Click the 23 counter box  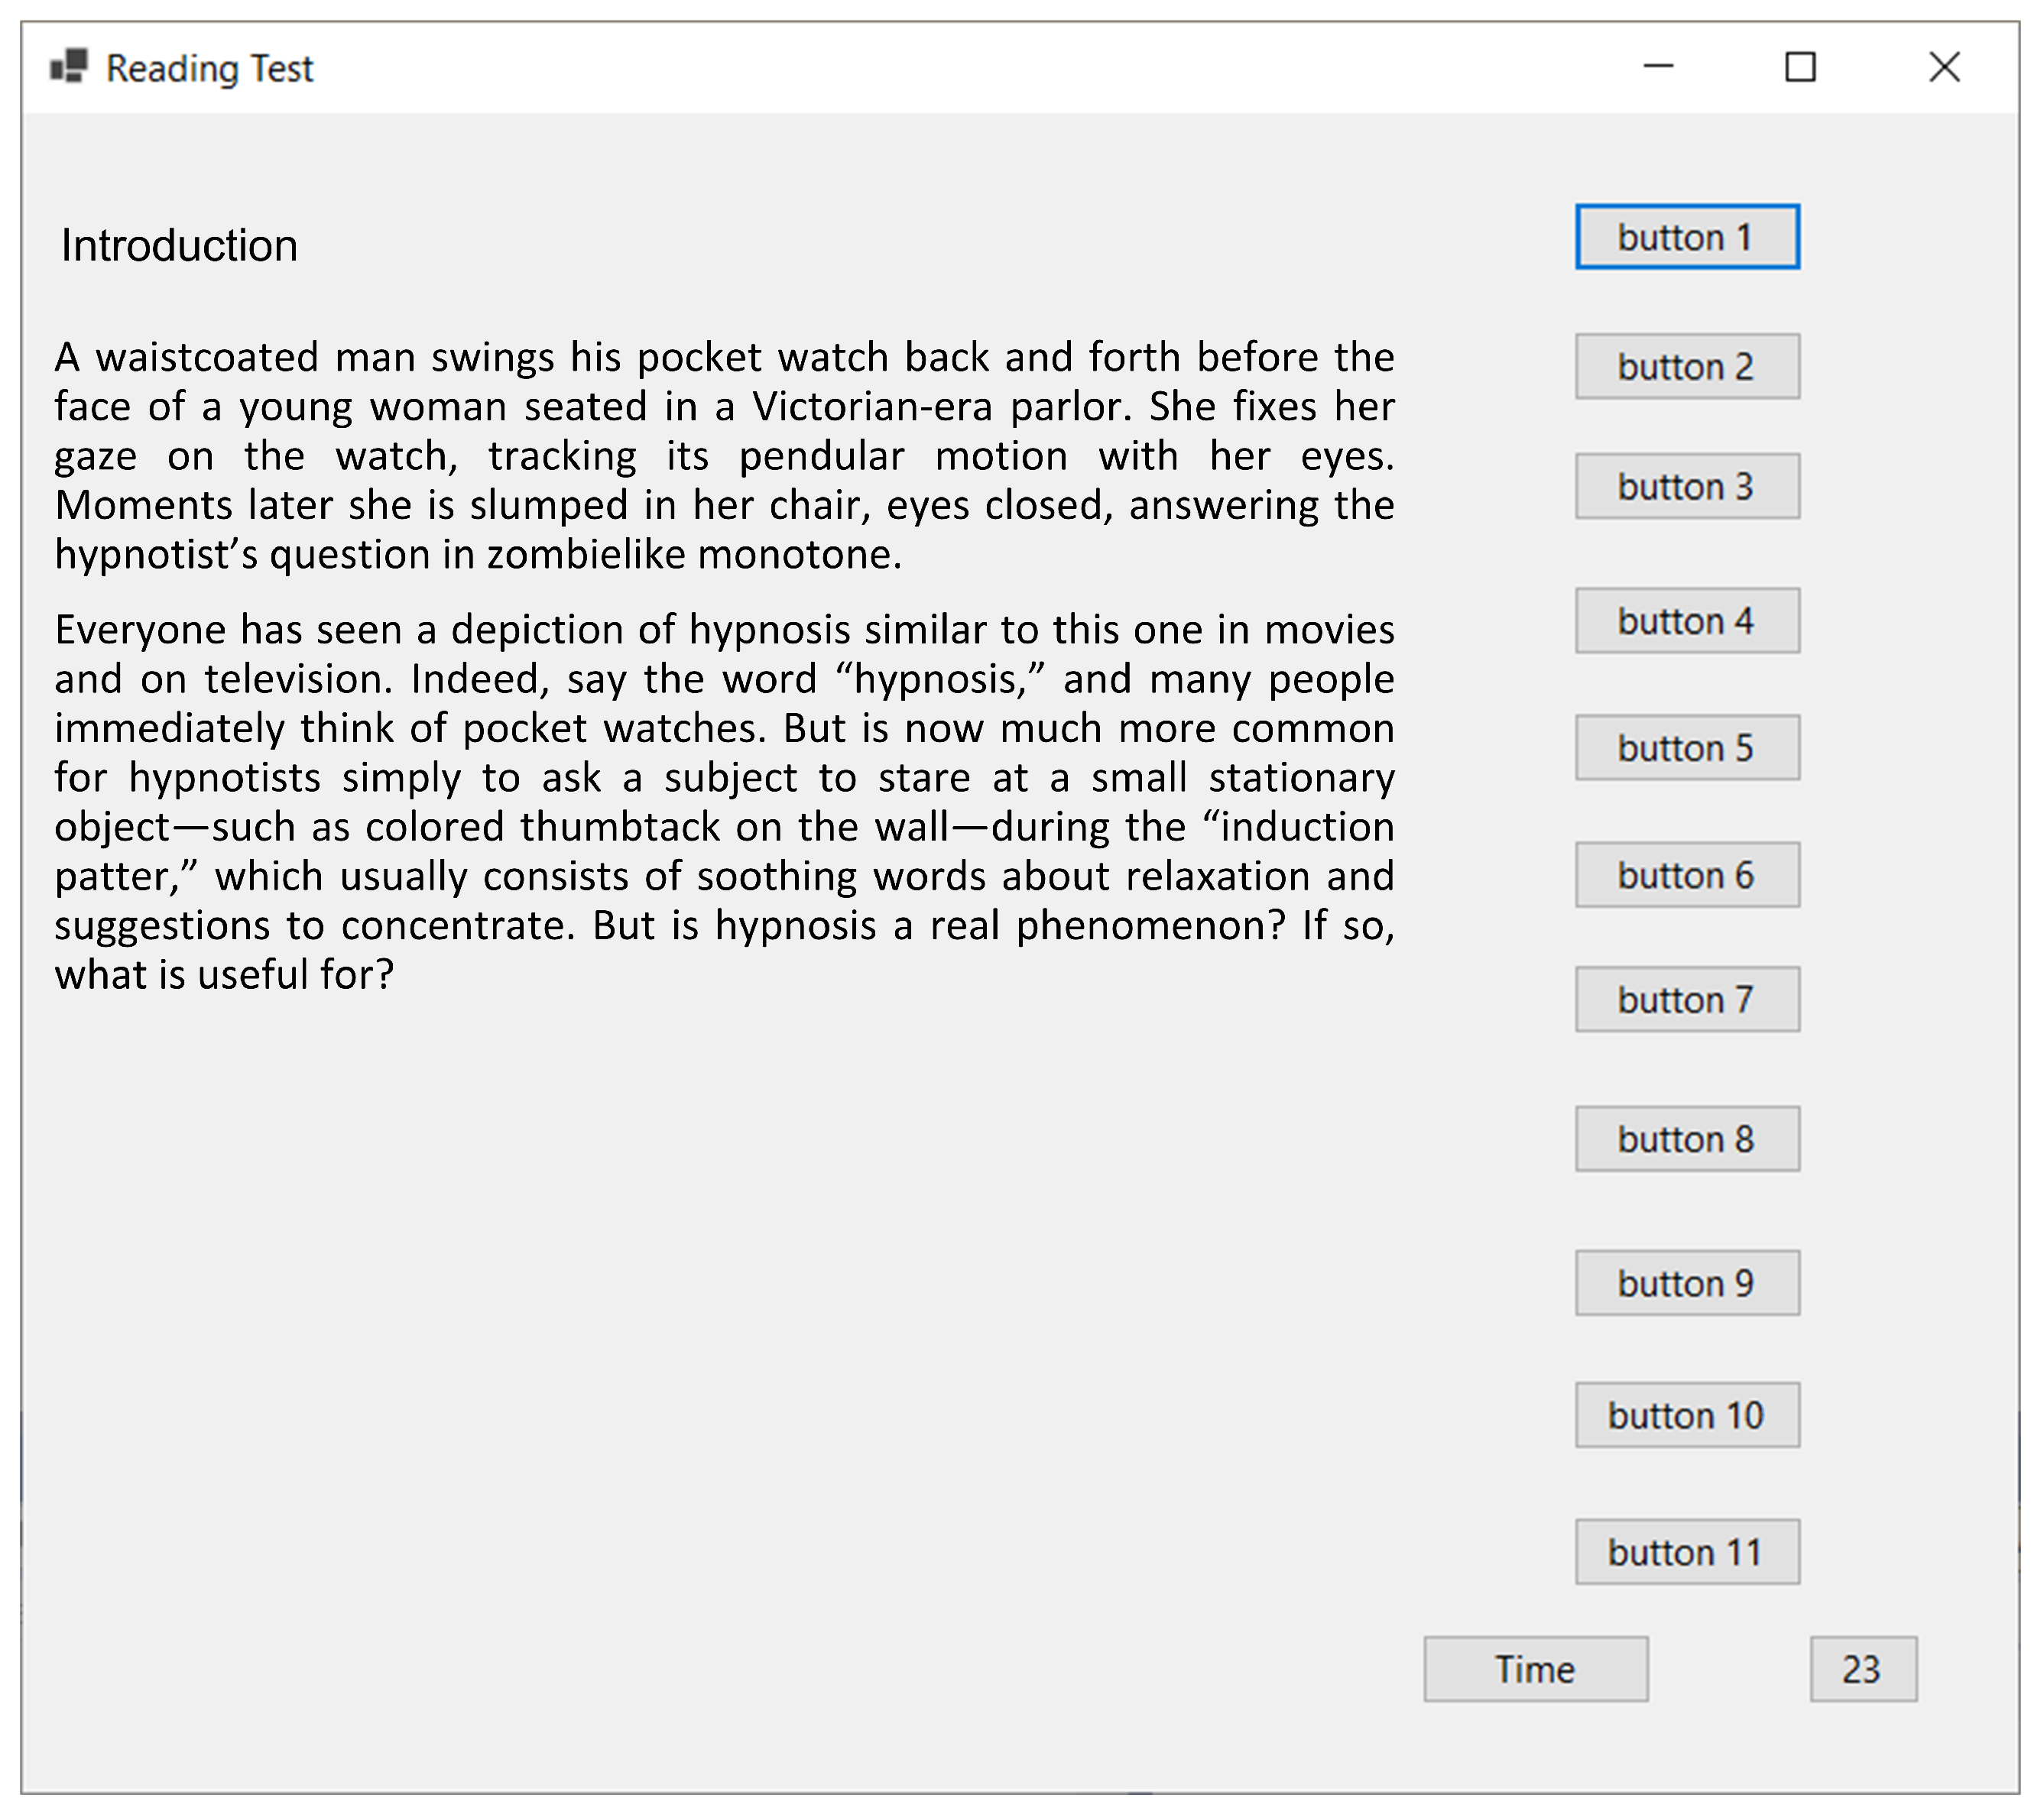tap(1862, 1669)
